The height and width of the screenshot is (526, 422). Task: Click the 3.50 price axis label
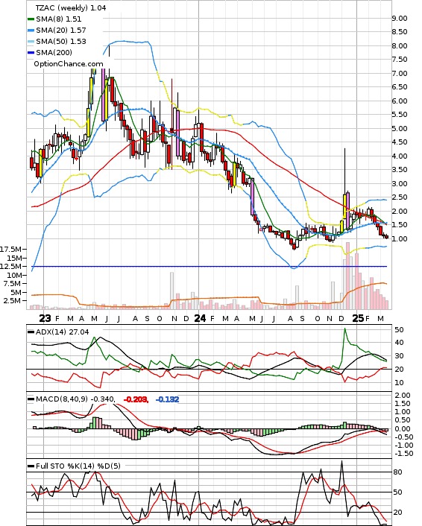coord(400,170)
